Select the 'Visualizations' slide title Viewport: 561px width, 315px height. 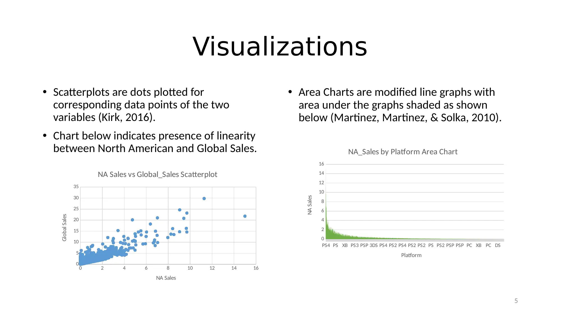tap(280, 46)
